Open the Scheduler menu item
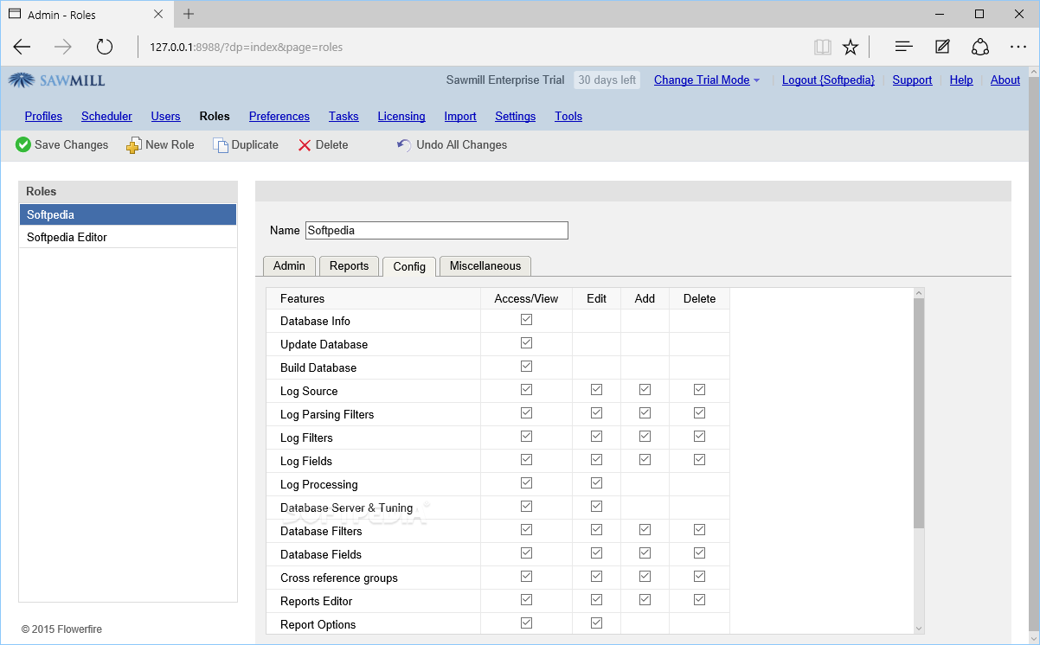The height and width of the screenshot is (645, 1040). point(106,117)
